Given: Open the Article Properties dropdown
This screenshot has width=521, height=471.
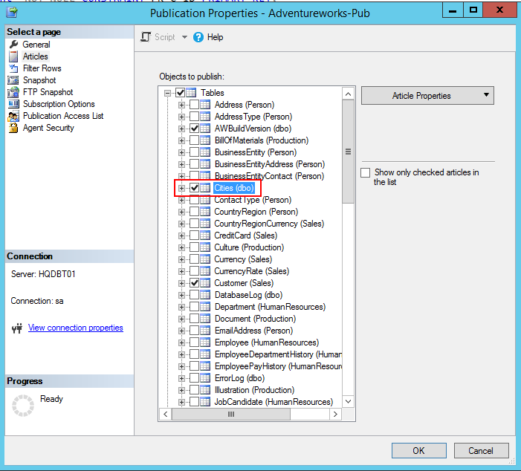Looking at the screenshot, I should point(427,96).
